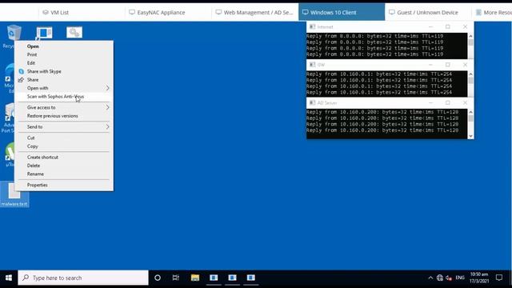Switch to first command prompt taskbar icon

tap(214, 278)
